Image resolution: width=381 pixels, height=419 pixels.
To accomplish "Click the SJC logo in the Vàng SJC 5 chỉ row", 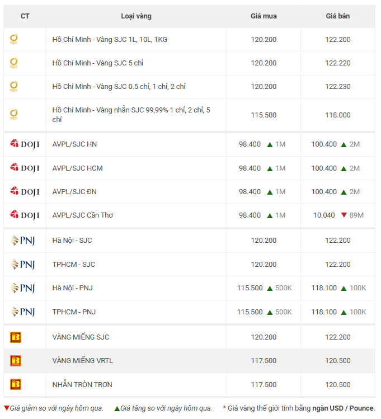I will click(13, 63).
